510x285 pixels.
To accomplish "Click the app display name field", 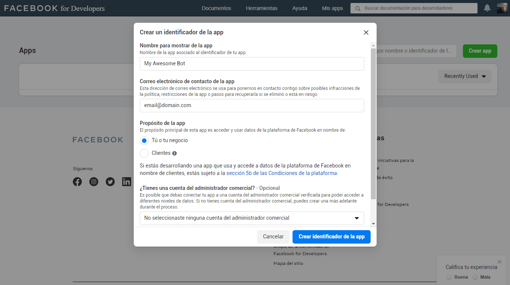I will (252, 64).
